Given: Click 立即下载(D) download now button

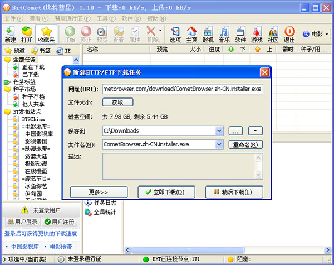Looking at the screenshot, I should [x=166, y=192].
